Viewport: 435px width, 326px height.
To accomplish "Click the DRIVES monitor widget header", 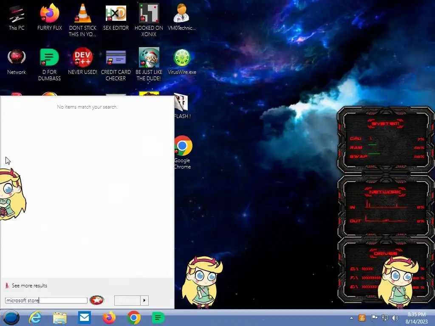I will click(x=385, y=253).
